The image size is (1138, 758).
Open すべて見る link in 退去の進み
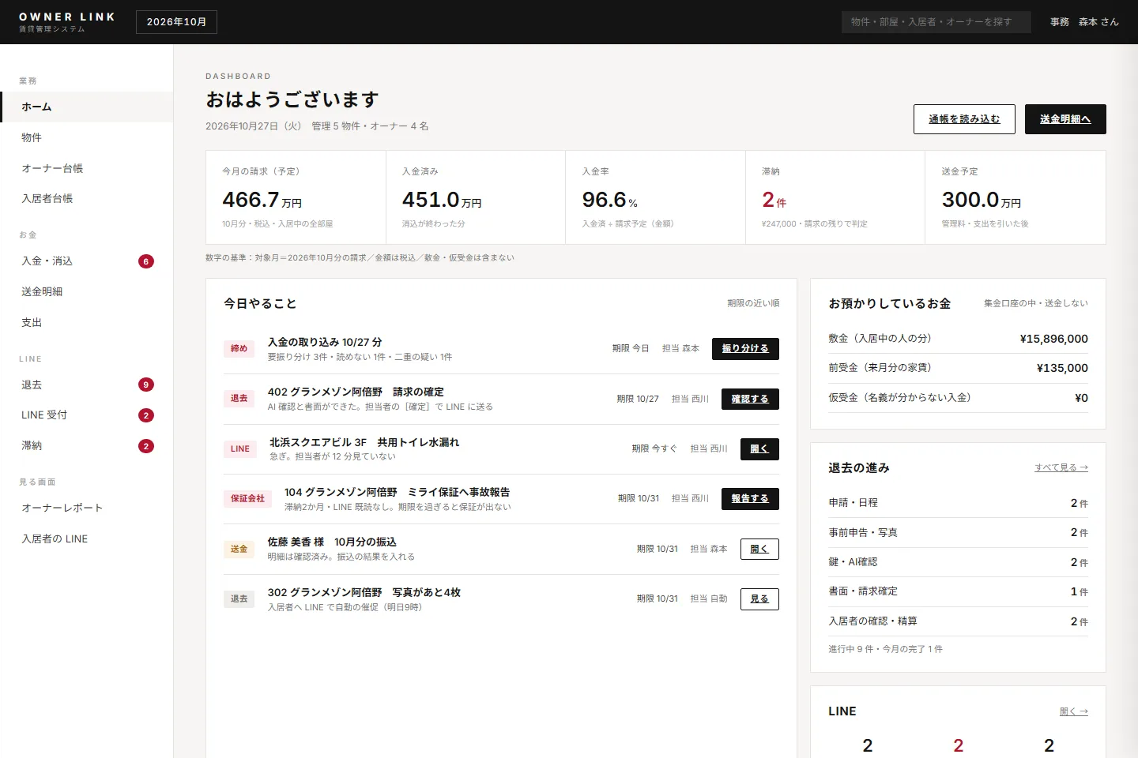pyautogui.click(x=1061, y=467)
